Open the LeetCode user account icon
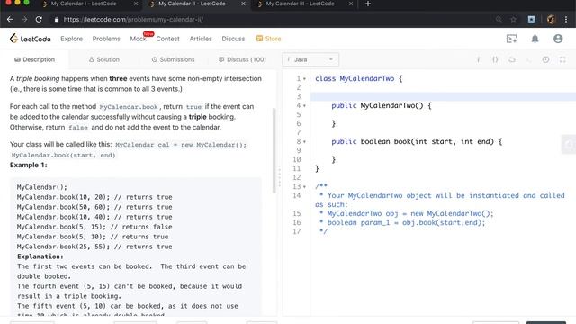This screenshot has width=576, height=324. pyautogui.click(x=558, y=39)
